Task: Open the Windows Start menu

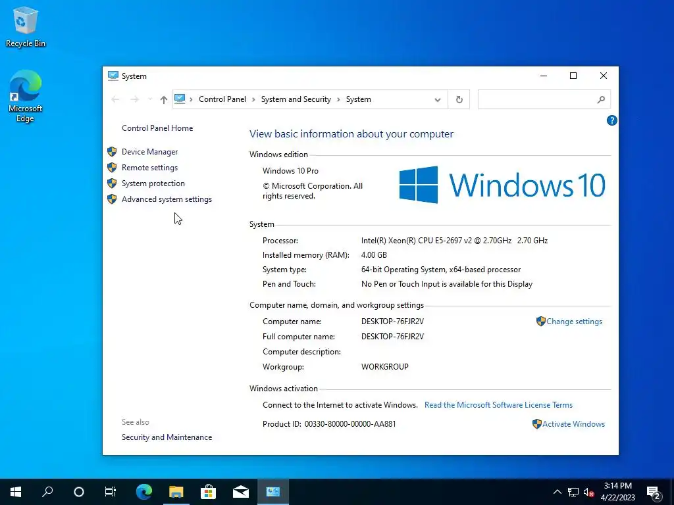Action: [16, 492]
